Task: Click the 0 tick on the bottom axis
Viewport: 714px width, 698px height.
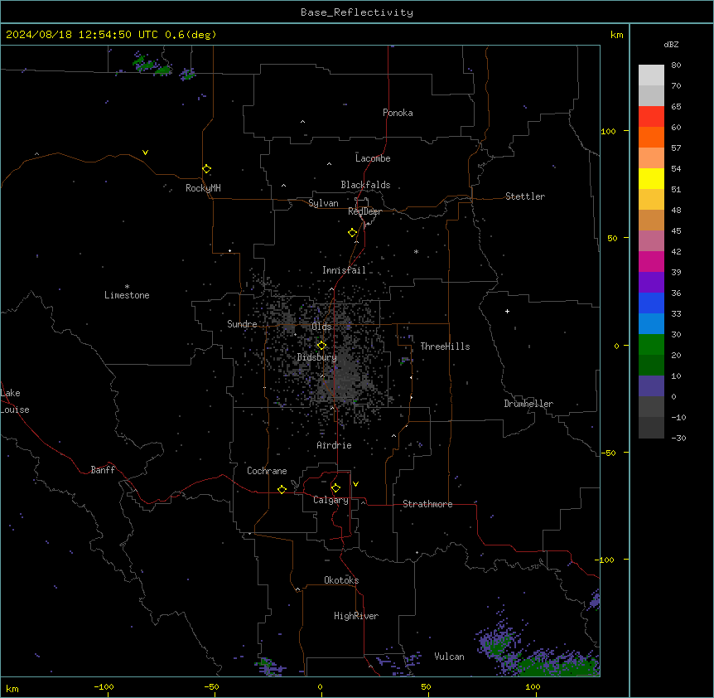Action: (320, 686)
